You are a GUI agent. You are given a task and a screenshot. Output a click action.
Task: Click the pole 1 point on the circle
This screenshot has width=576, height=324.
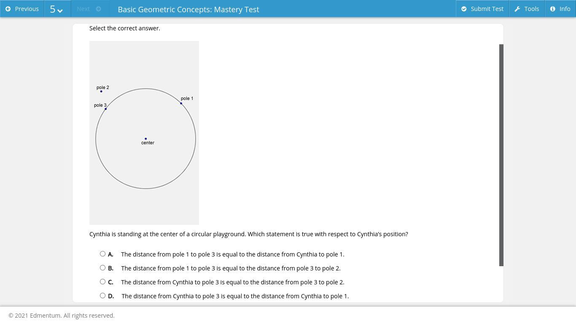click(x=181, y=103)
